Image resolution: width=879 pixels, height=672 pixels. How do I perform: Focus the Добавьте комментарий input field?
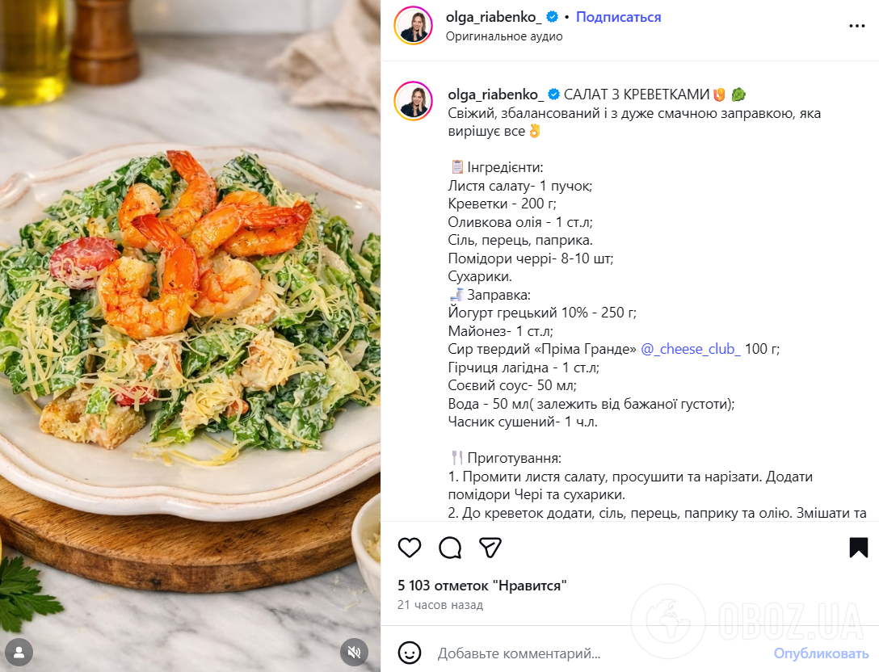coord(599,653)
